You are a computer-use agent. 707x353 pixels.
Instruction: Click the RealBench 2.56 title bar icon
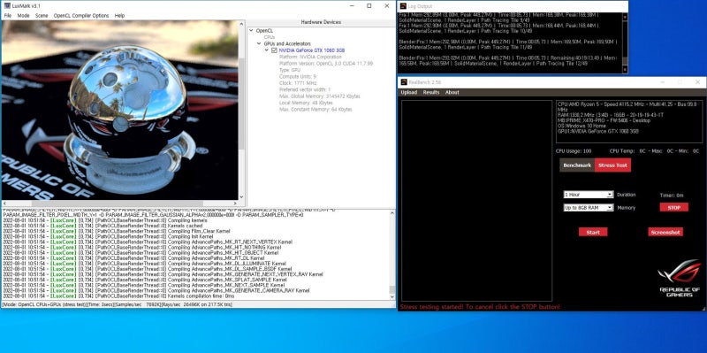[x=404, y=82]
